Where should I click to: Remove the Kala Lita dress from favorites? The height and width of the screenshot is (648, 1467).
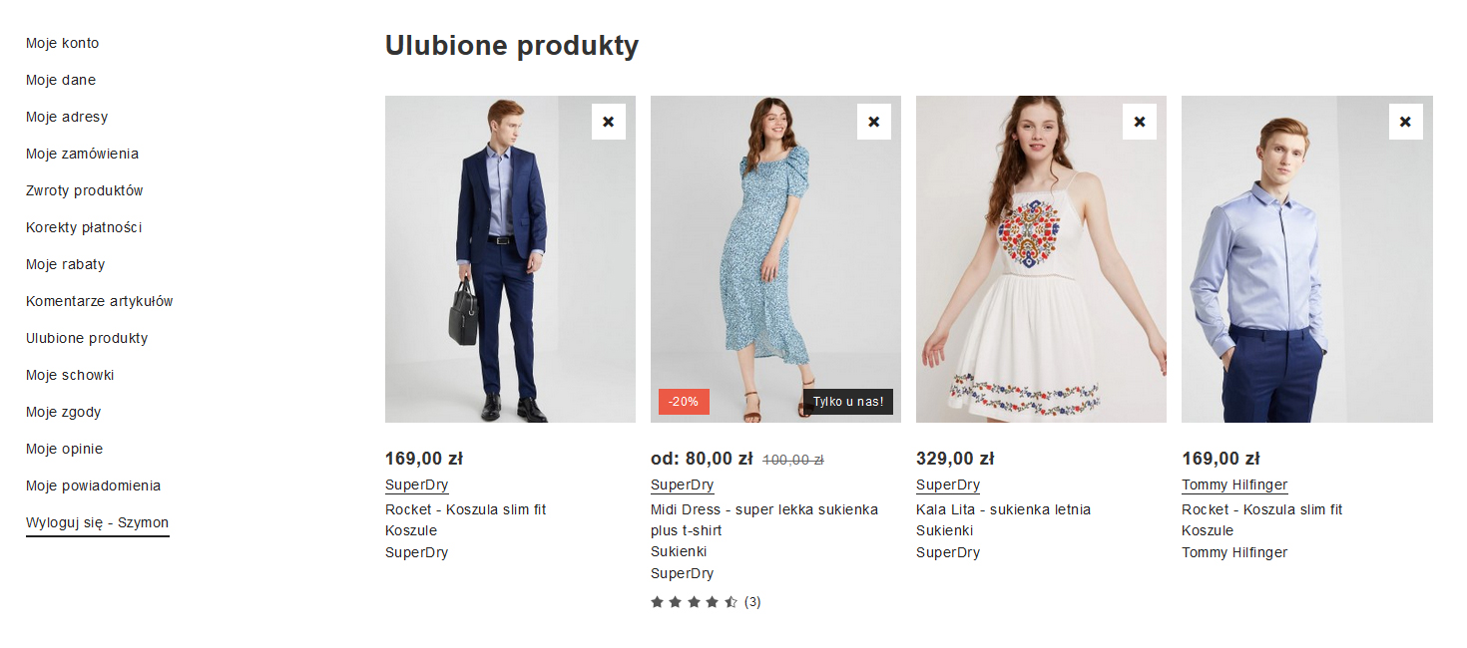coord(1139,122)
